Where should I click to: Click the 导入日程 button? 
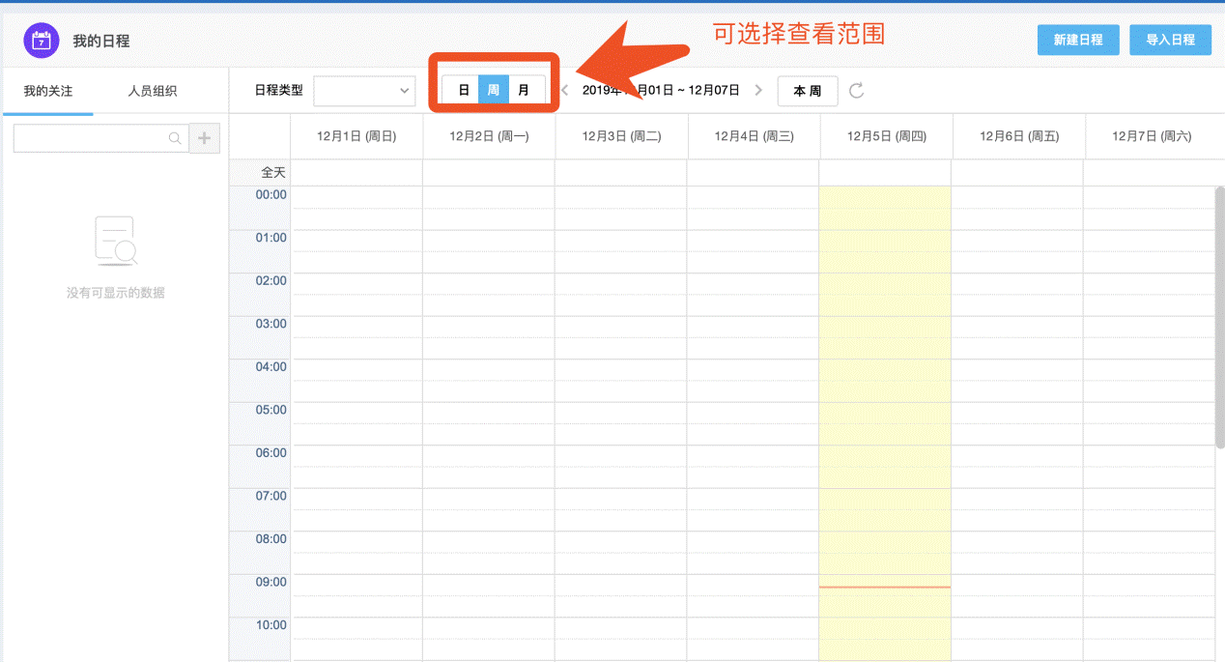(x=1170, y=40)
